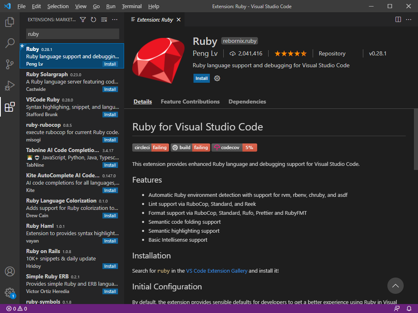Open the Run menu

tap(111, 6)
